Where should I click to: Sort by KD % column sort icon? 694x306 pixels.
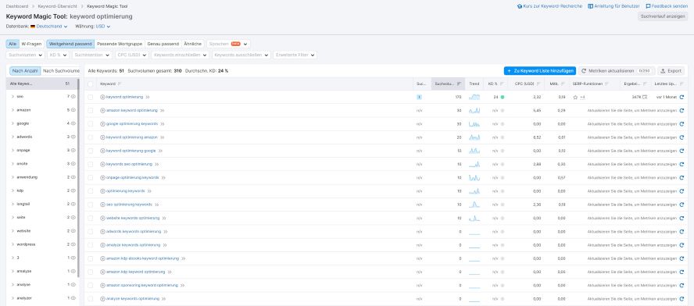point(502,84)
